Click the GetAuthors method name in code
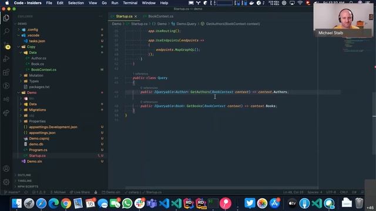 pos(200,92)
